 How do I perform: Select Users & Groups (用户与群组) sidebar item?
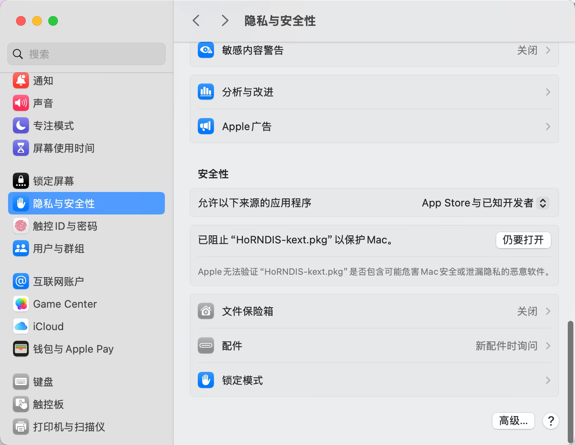pyautogui.click(x=59, y=249)
